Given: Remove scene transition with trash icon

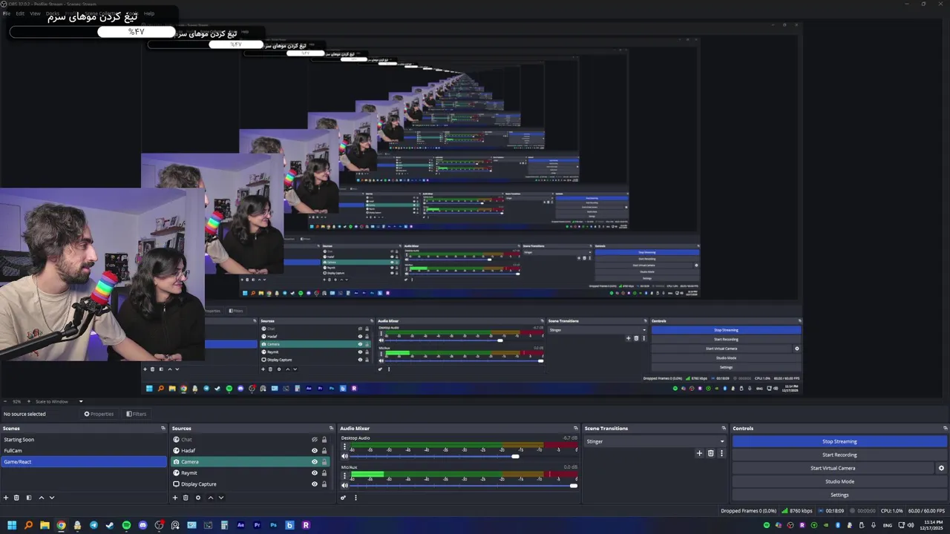Looking at the screenshot, I should point(710,453).
